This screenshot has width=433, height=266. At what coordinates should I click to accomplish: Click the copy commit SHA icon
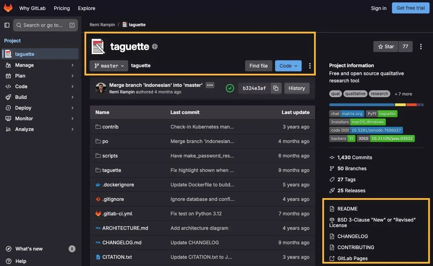pos(276,88)
